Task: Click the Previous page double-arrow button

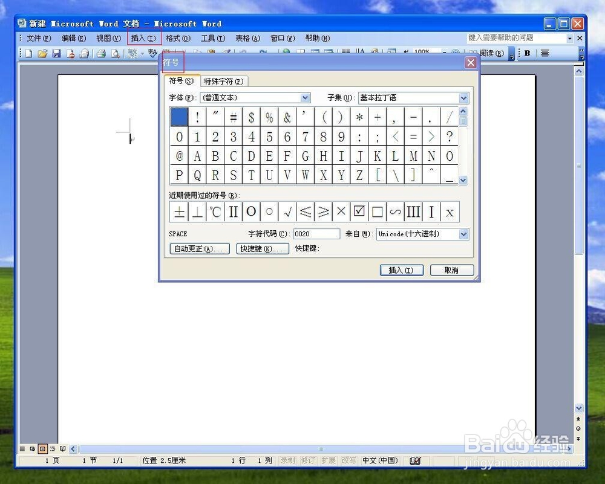Action: coord(578,419)
